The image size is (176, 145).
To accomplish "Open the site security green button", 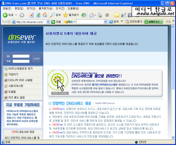I will (x=153, y=22).
